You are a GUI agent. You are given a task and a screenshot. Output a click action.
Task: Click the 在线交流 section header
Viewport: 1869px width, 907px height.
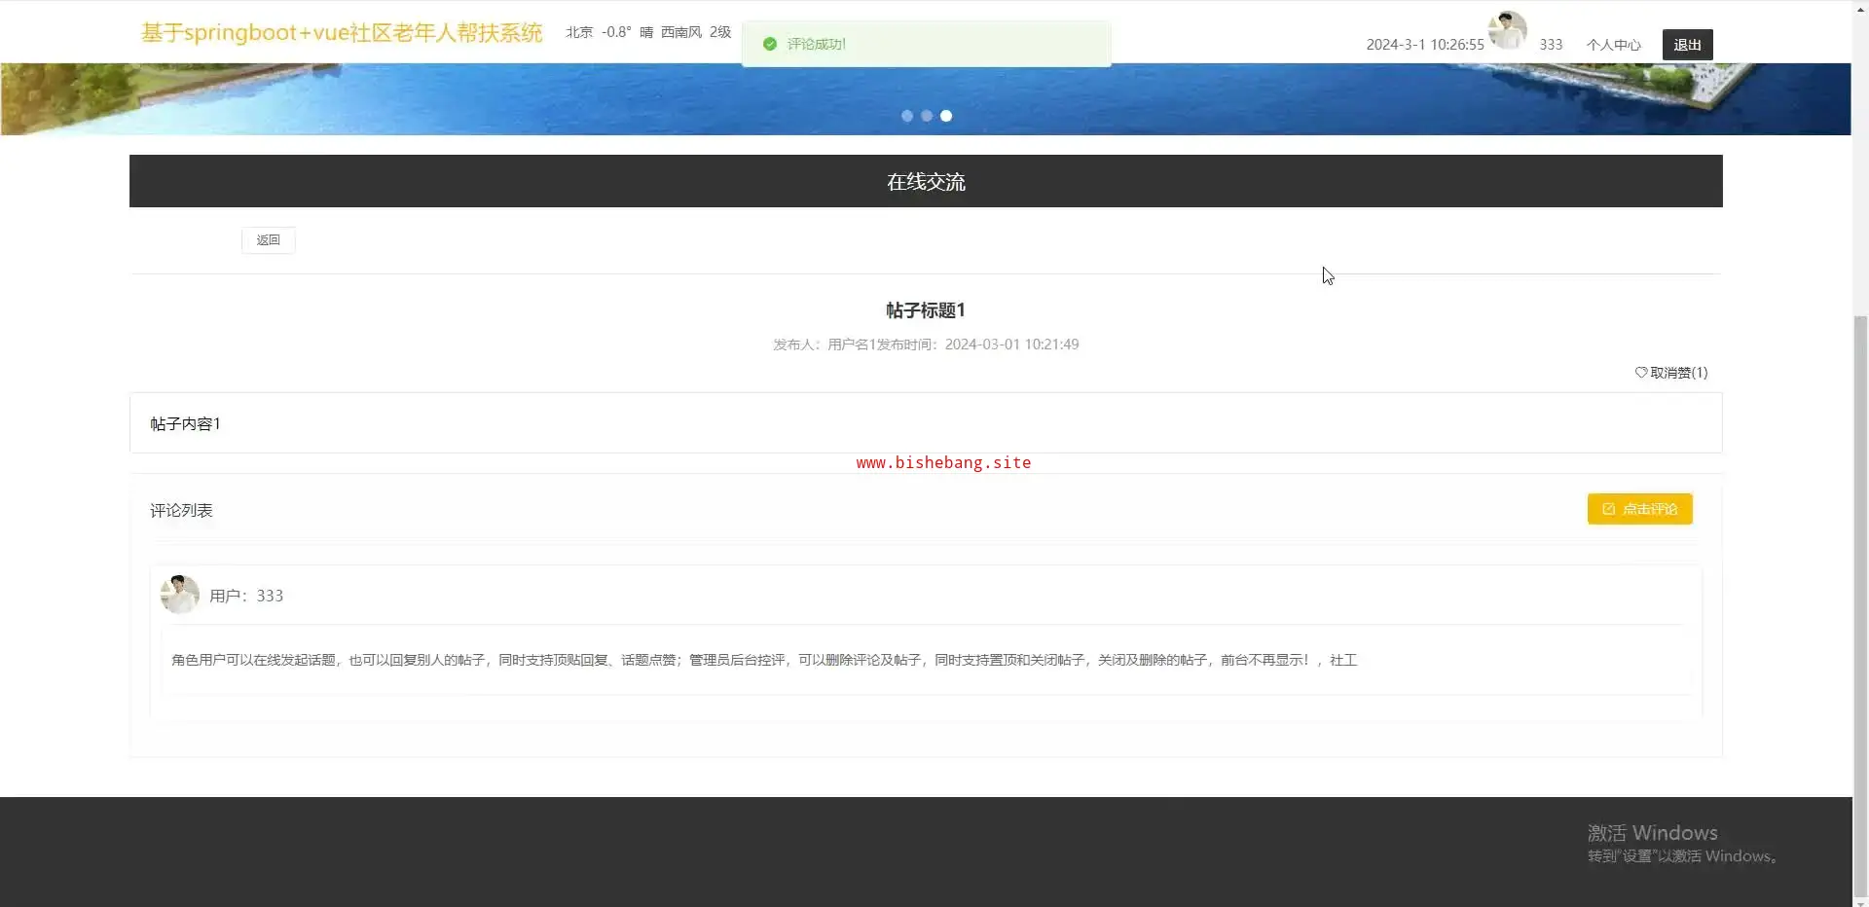coord(926,181)
